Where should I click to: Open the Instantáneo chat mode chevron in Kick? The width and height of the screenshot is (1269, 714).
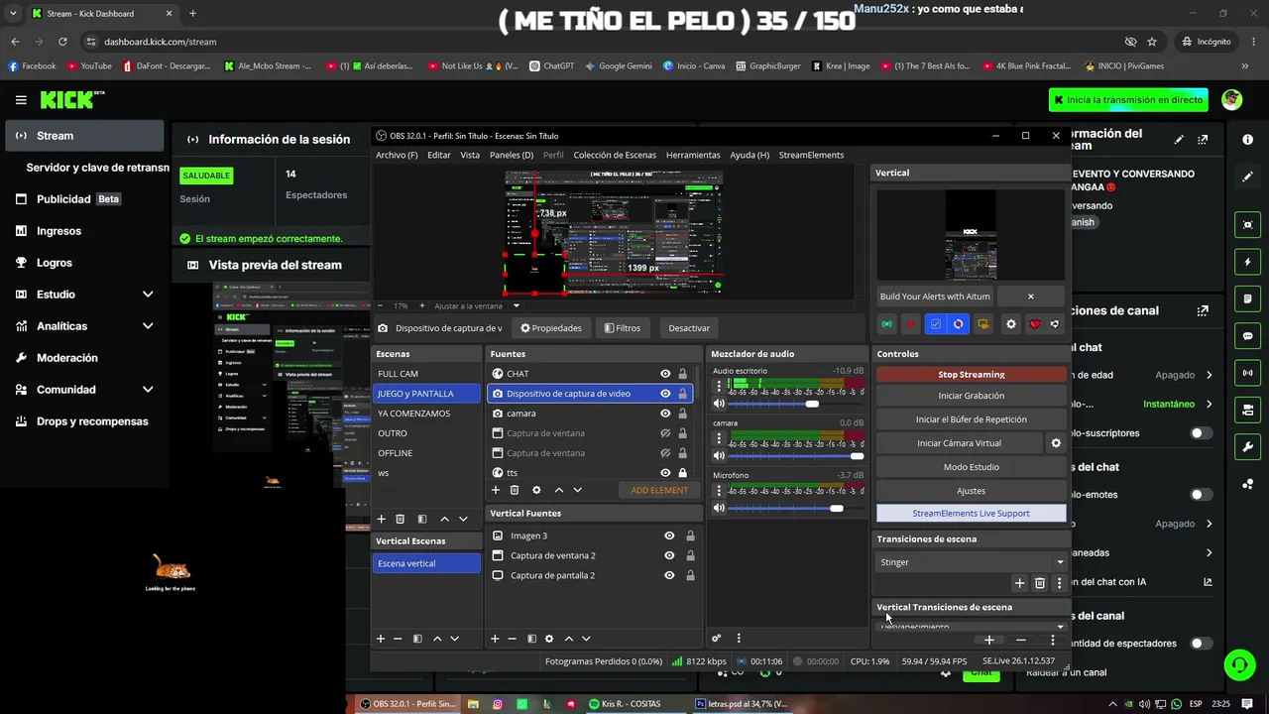click(1210, 405)
